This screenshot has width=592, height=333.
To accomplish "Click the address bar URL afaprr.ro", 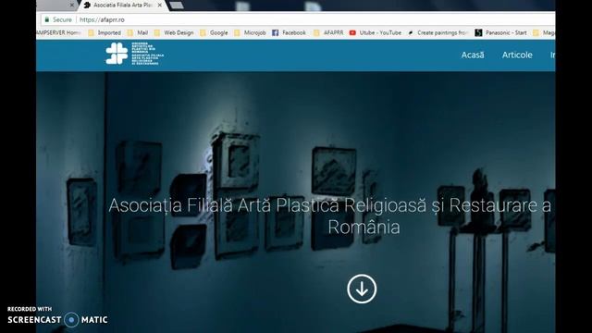I will coord(102,19).
